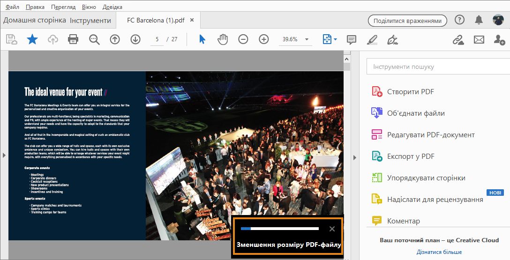Click the add person share icon
This screenshot has width=510, height=260.
coord(499,40)
